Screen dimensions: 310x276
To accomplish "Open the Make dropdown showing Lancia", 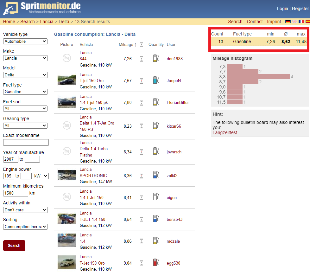I will coord(25,58).
